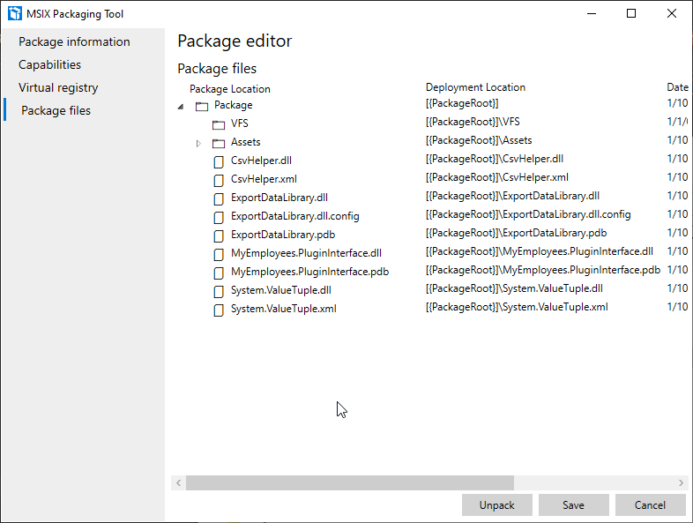
Task: Click the MyEmployees.PluginInterface.dll file icon
Action: click(219, 254)
